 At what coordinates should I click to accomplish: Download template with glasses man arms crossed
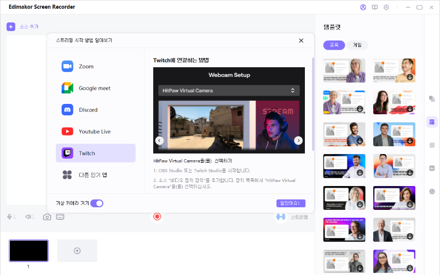410,173
